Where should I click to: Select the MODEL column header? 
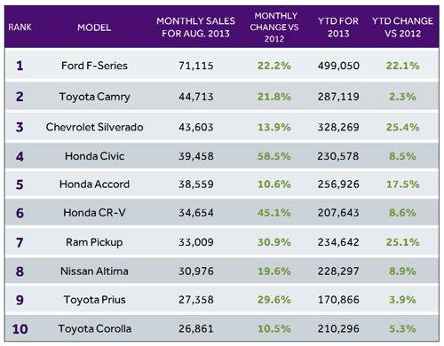tap(94, 28)
